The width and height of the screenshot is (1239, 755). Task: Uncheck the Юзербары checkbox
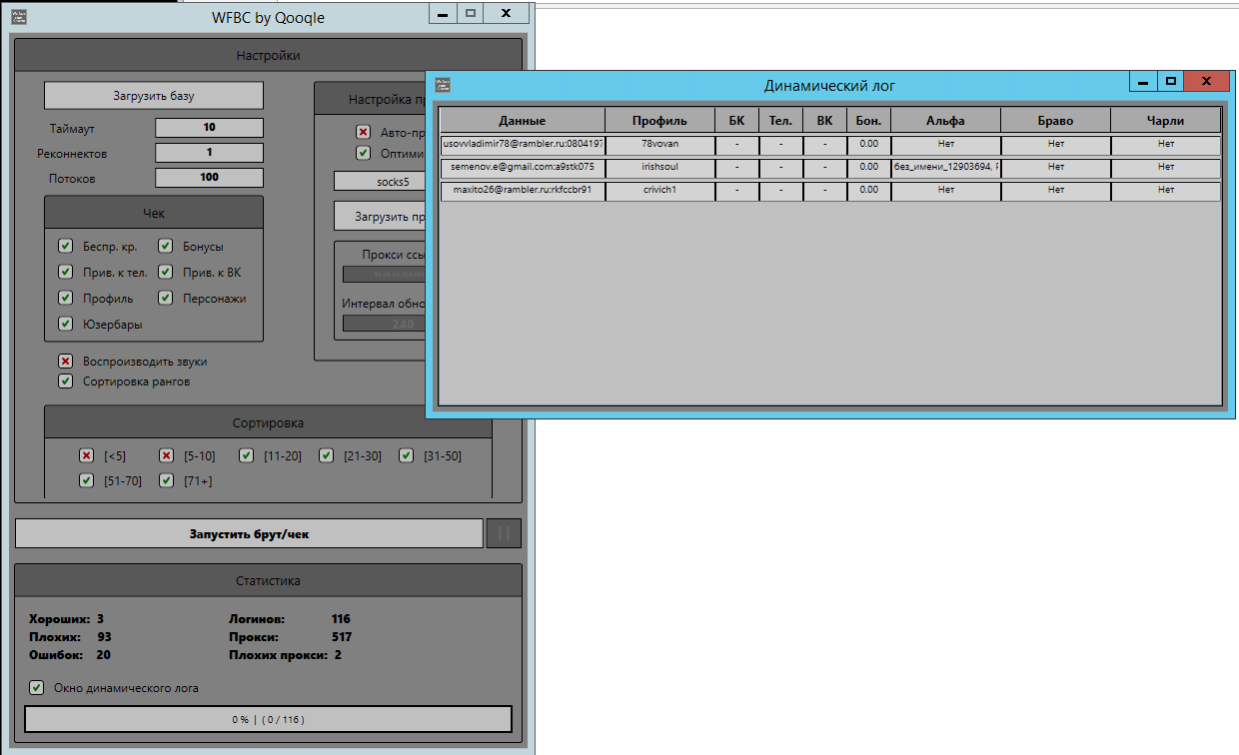tap(66, 324)
